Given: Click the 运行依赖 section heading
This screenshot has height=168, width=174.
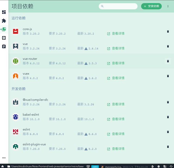Looking at the screenshot, I should pos(18,18).
